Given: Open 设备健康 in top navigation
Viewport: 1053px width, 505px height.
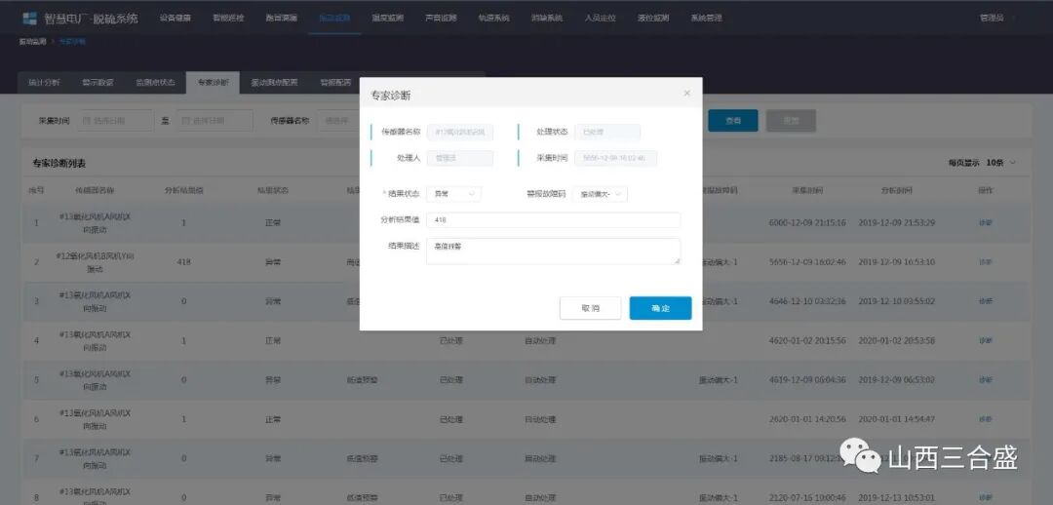Looking at the screenshot, I should [x=175, y=19].
